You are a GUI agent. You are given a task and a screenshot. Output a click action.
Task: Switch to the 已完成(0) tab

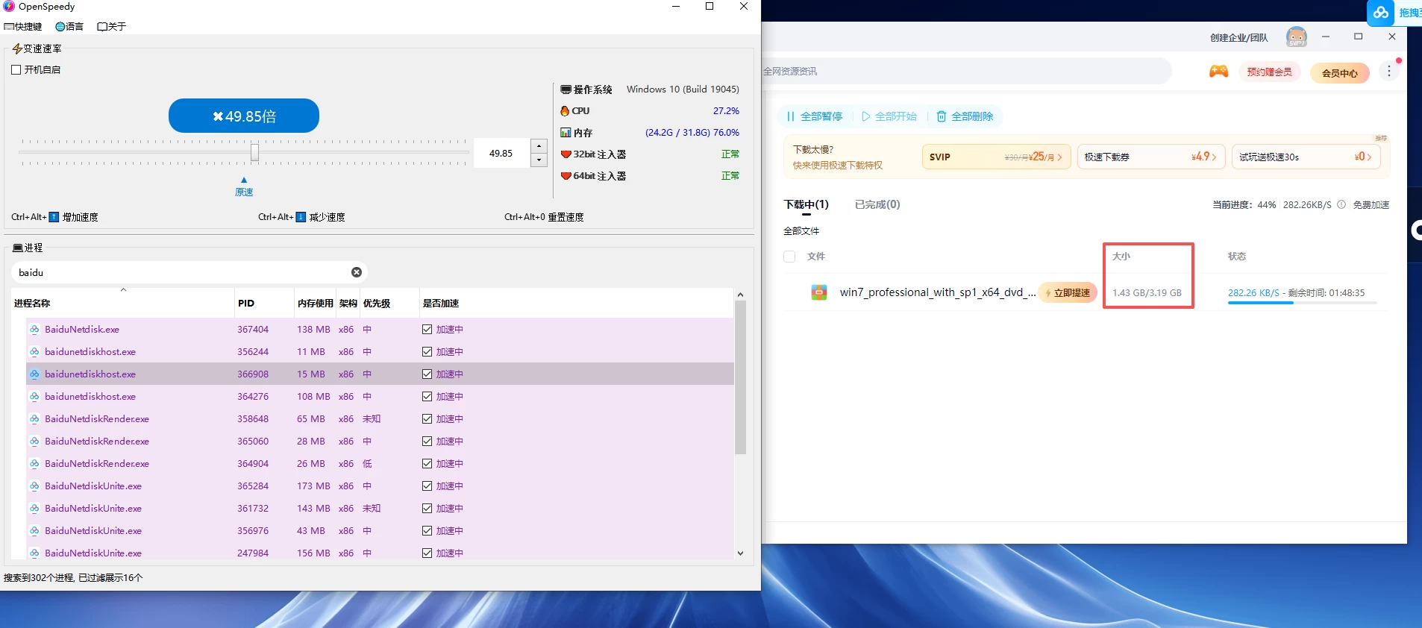(877, 204)
